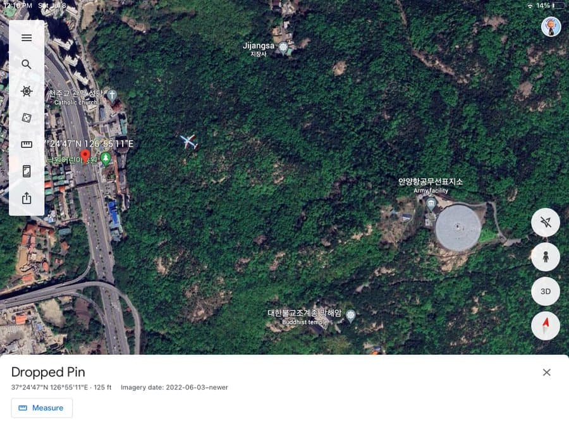Image resolution: width=569 pixels, height=427 pixels.
Task: Click the Measure button
Action: [42, 408]
